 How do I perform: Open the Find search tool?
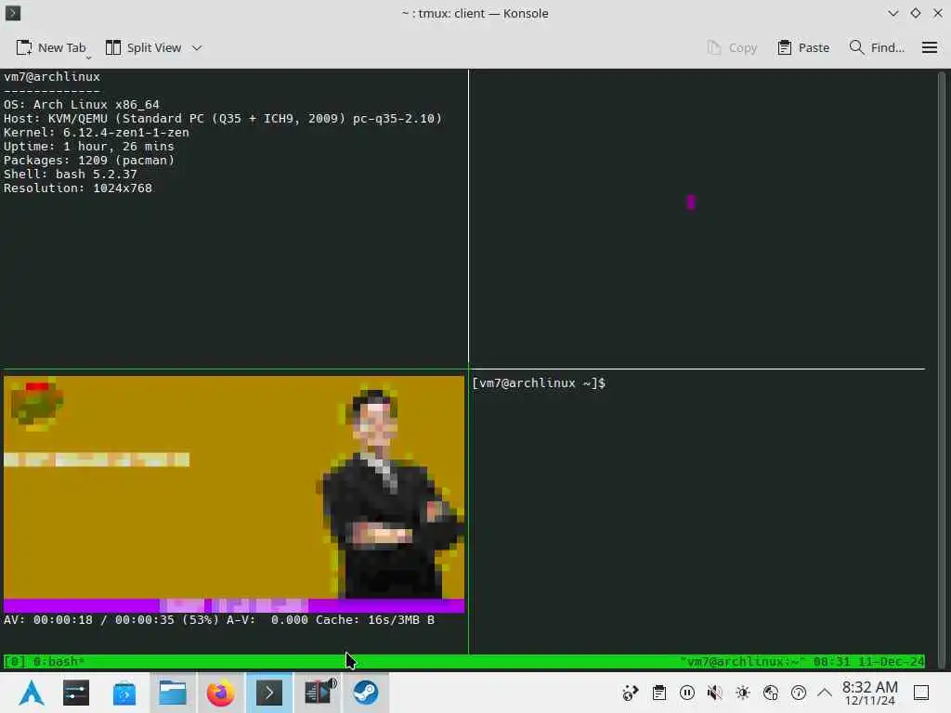pos(877,47)
